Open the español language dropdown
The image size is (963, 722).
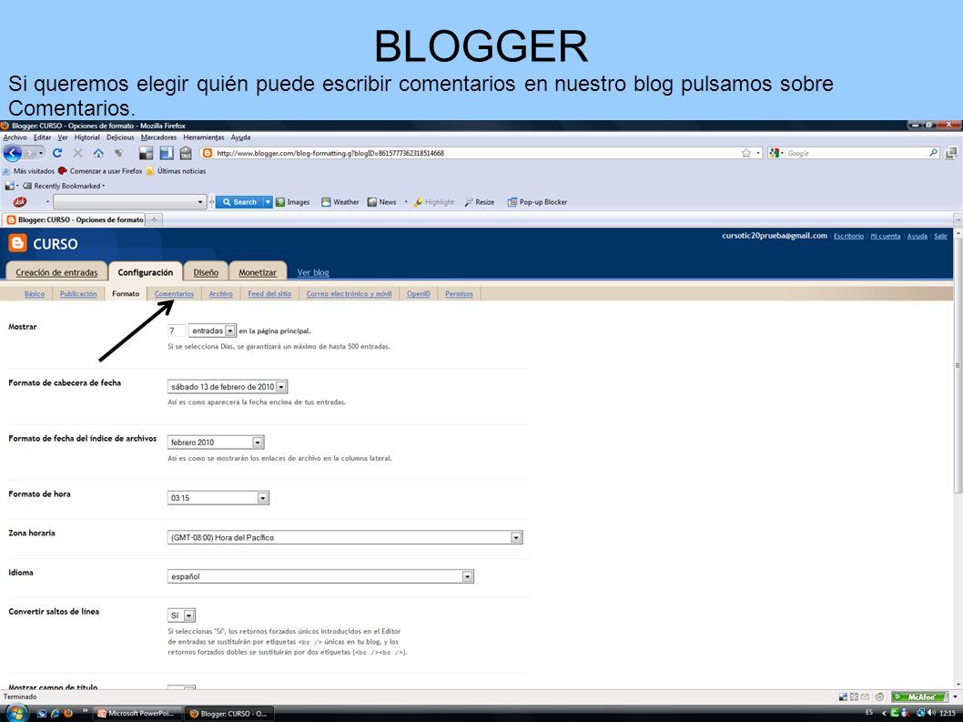(320, 576)
